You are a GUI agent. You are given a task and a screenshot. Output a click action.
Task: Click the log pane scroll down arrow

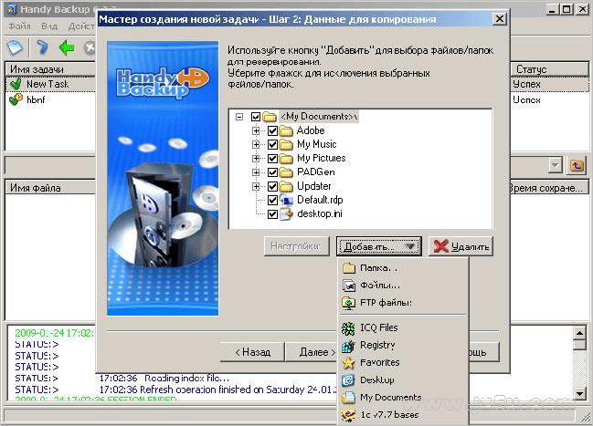point(580,393)
